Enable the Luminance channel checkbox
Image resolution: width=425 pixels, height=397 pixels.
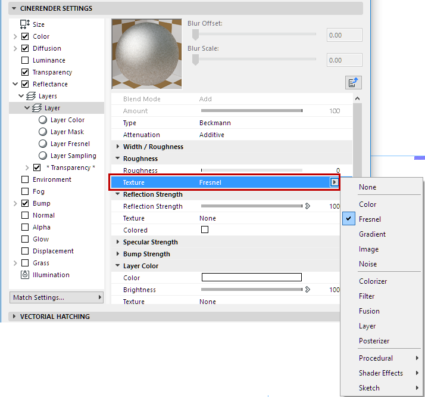(x=25, y=60)
